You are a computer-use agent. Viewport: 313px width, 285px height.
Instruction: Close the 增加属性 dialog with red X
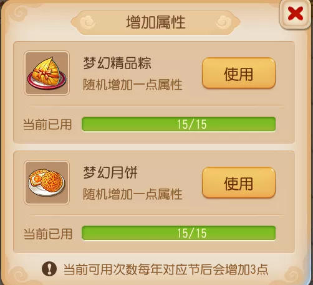(295, 14)
